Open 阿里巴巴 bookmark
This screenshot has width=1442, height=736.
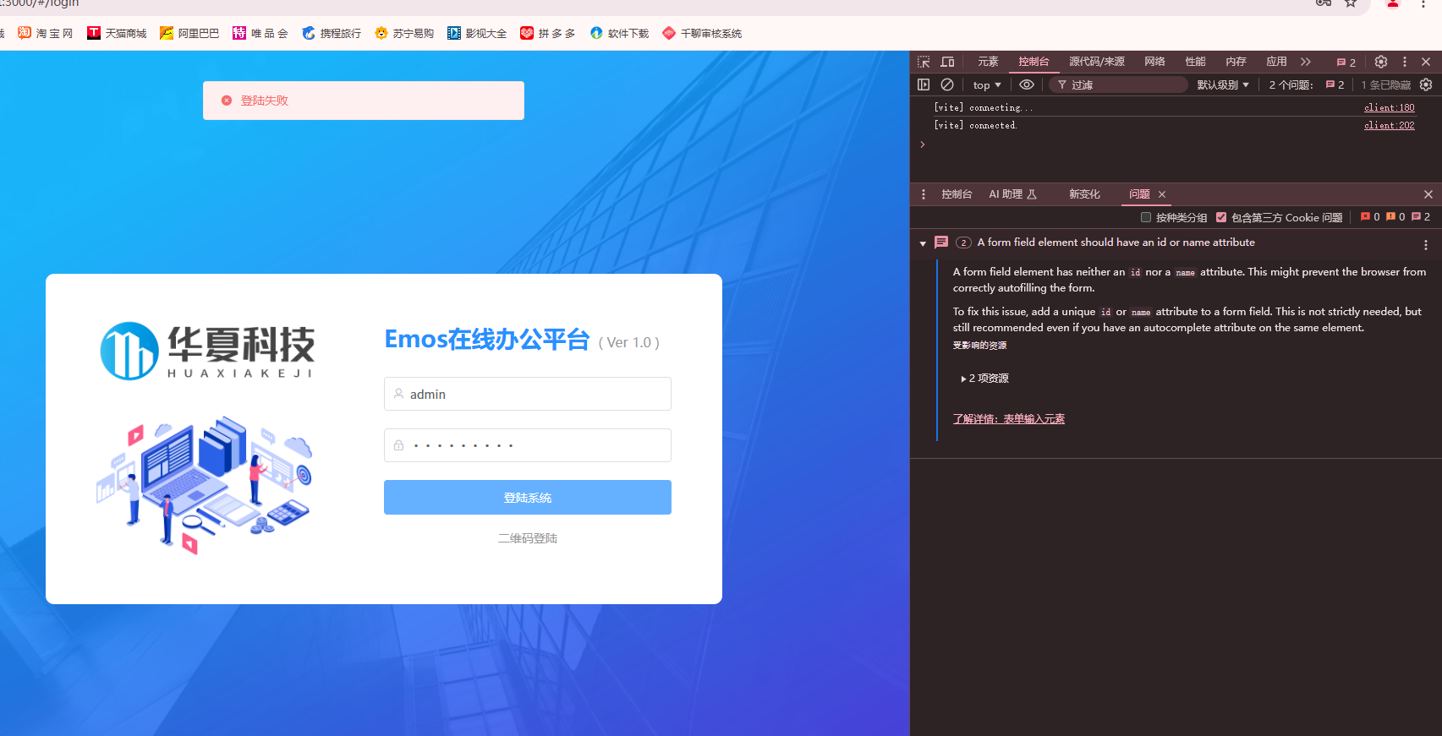[189, 33]
